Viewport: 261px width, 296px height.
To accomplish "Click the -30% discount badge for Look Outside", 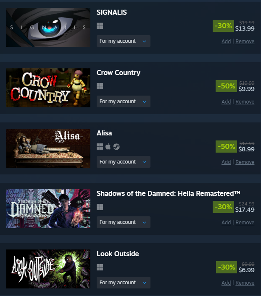I will [x=227, y=267].
